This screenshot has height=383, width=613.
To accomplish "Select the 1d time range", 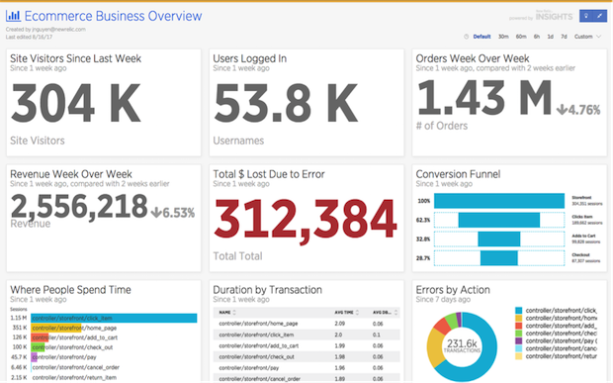I will (x=550, y=37).
